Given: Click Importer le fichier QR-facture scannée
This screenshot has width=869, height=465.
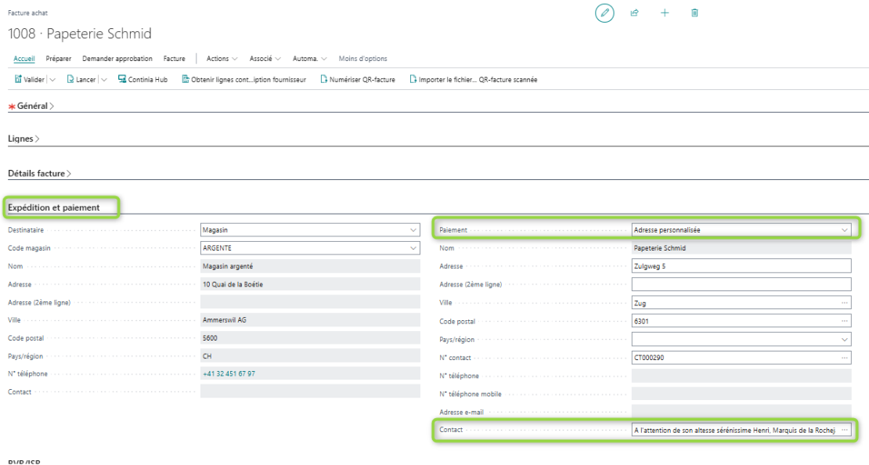Looking at the screenshot, I should click(x=474, y=80).
